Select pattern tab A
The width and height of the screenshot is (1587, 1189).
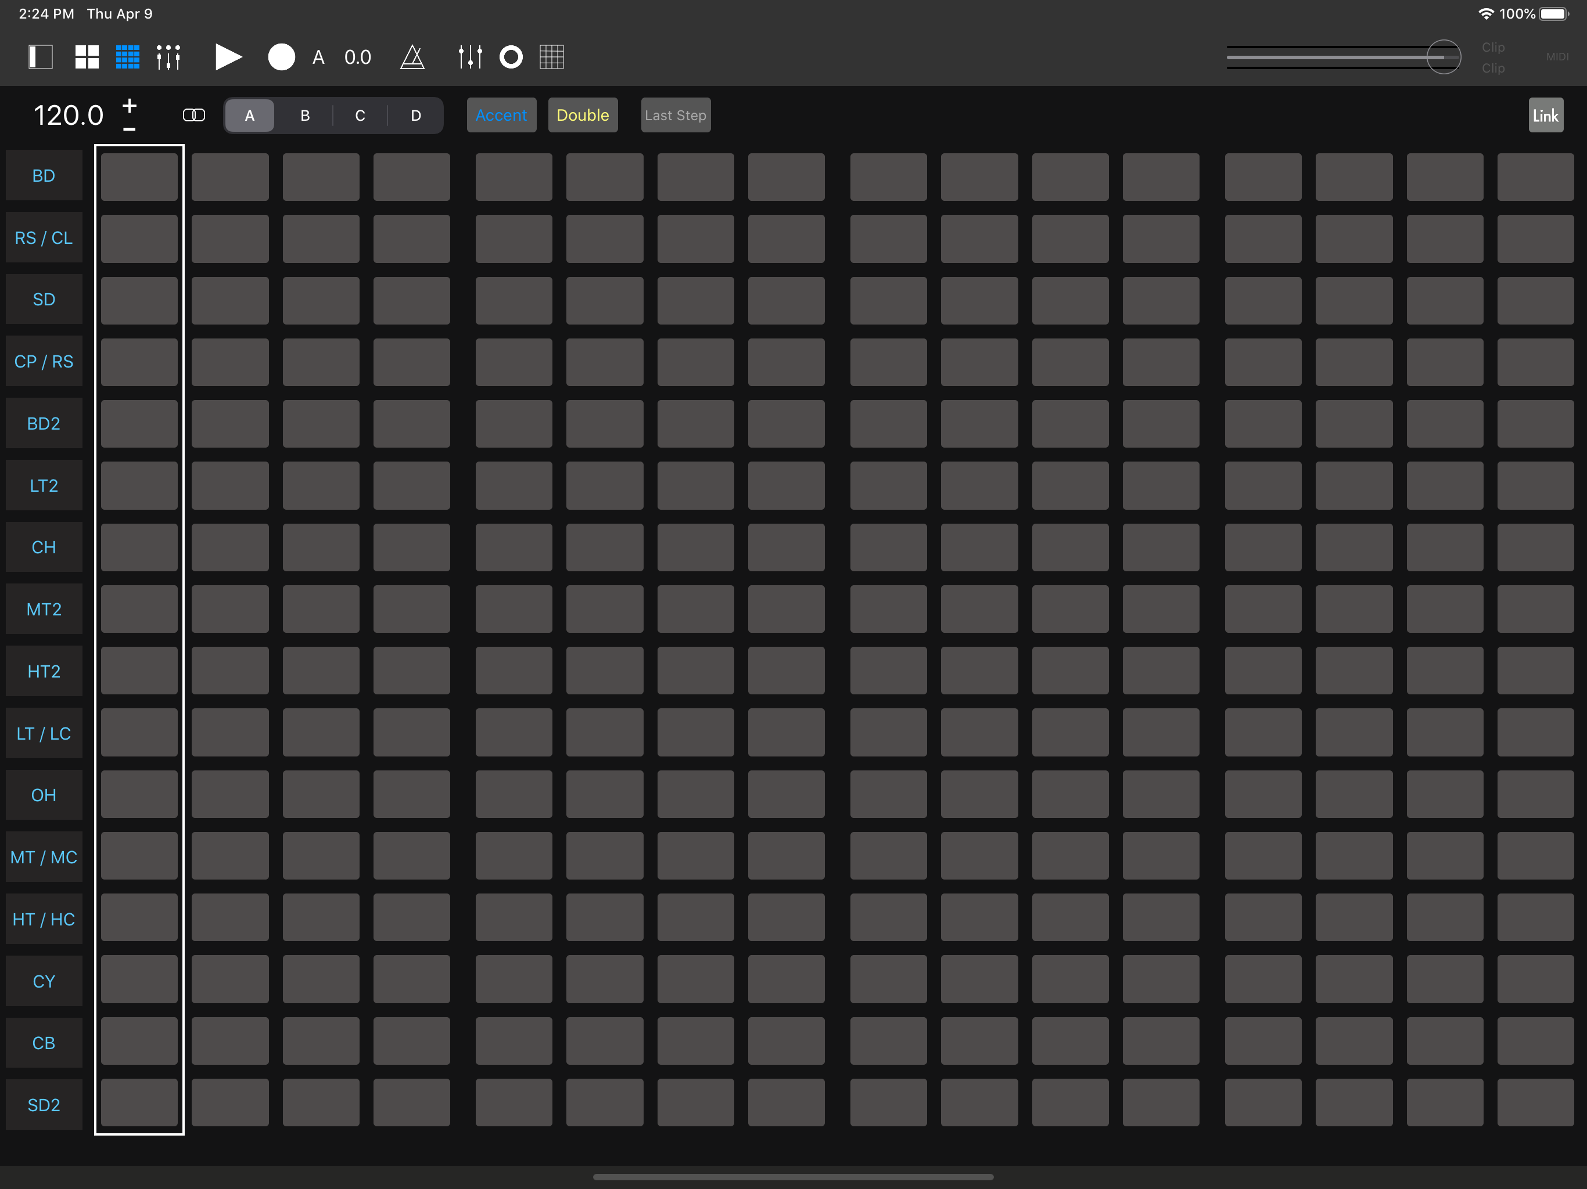250,116
